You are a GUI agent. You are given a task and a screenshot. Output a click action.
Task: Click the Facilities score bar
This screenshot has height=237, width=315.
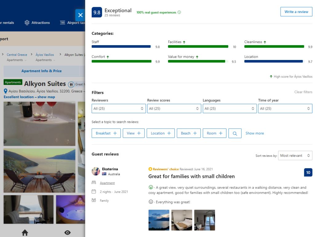coord(198,46)
